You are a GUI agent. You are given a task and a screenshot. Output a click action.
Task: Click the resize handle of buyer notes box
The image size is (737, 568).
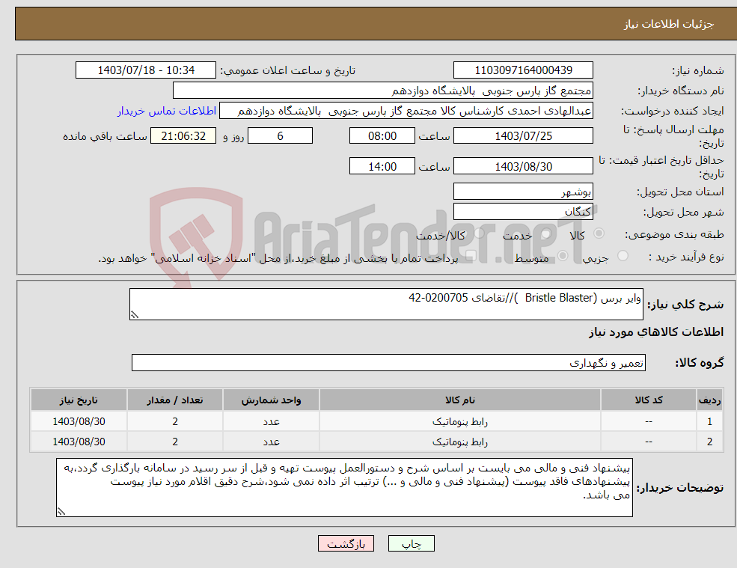point(61,512)
